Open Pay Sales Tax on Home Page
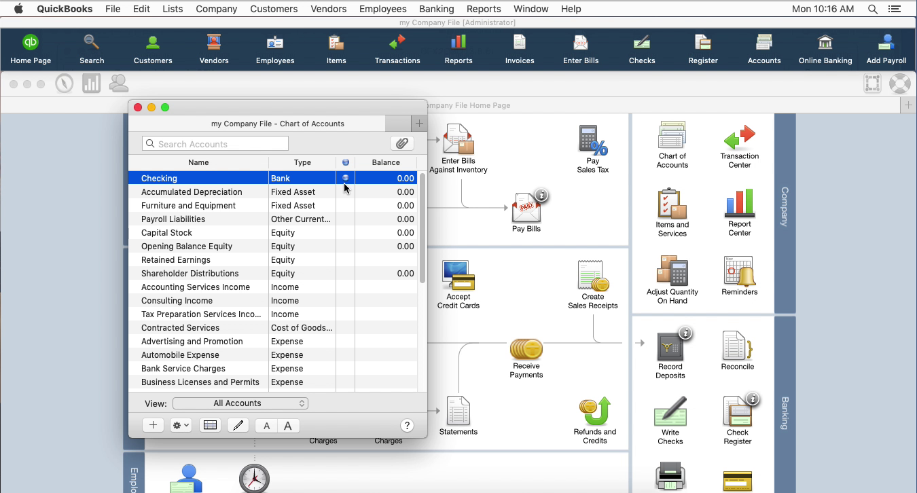This screenshot has height=493, width=917. click(593, 149)
